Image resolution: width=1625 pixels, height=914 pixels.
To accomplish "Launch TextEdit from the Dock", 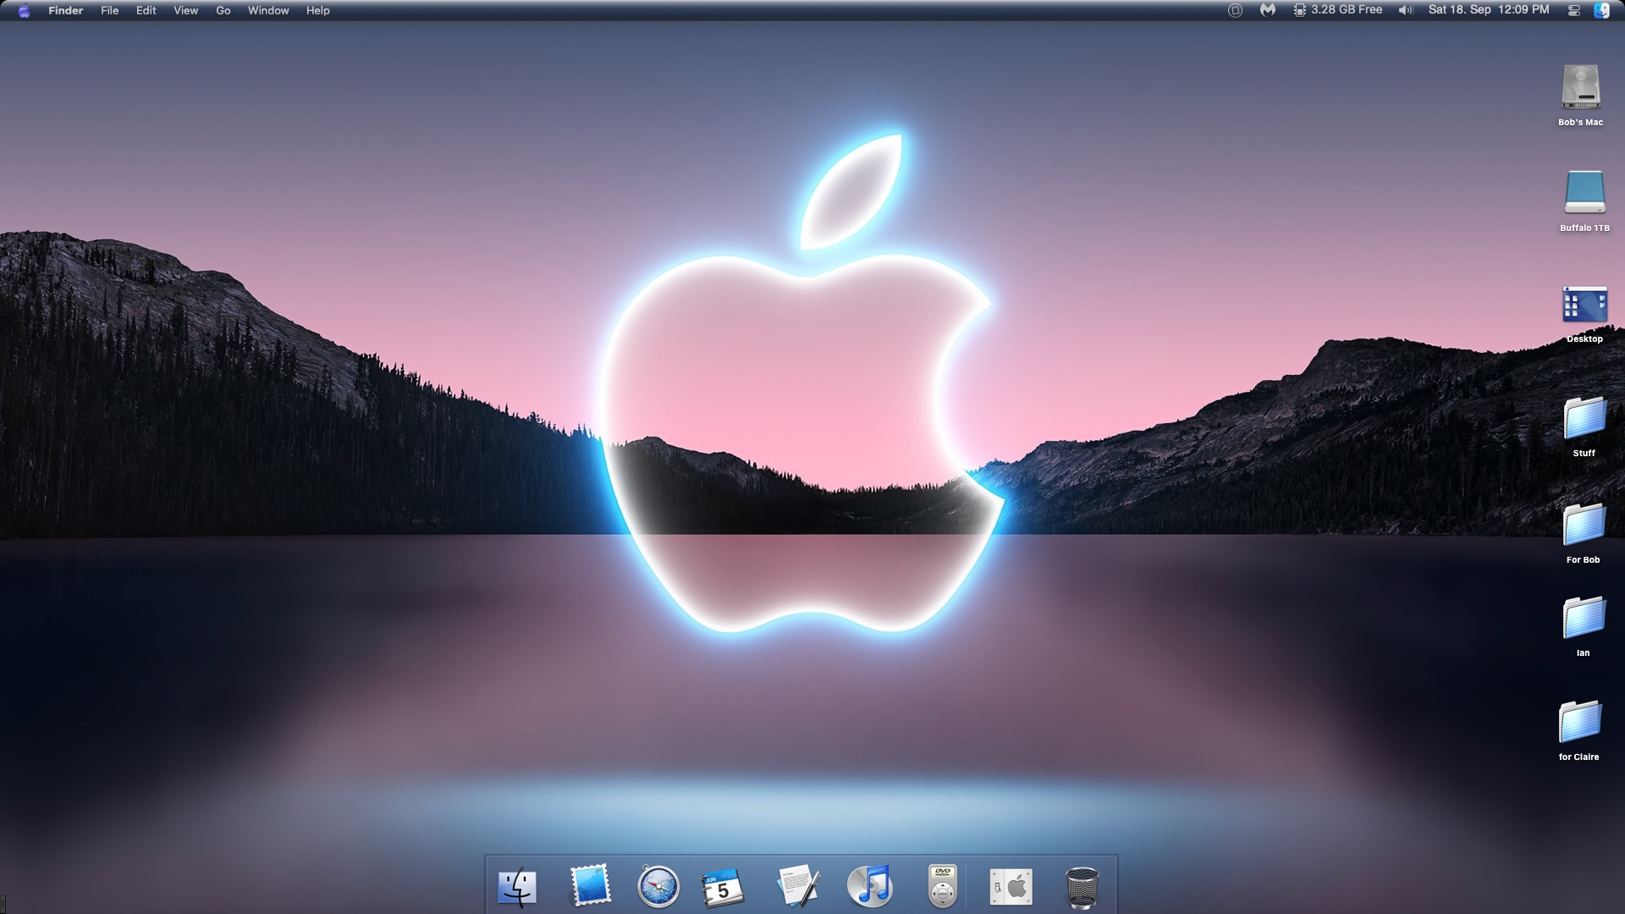I will pyautogui.click(x=798, y=886).
